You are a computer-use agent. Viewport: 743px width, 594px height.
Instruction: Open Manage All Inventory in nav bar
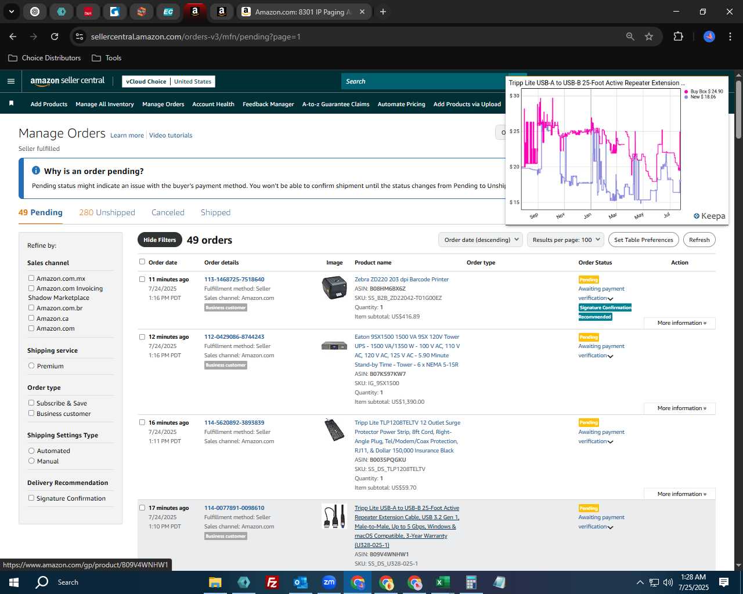104,104
